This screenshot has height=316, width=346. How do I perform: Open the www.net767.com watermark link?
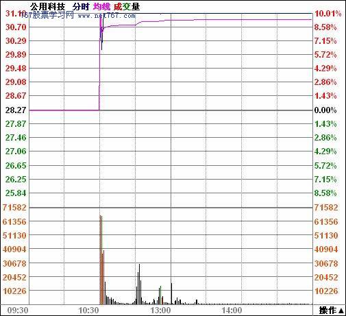click(x=107, y=16)
